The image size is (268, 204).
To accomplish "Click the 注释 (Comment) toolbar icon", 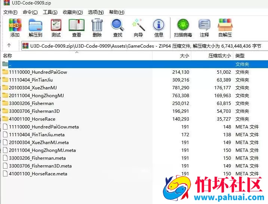I will point(204,25).
